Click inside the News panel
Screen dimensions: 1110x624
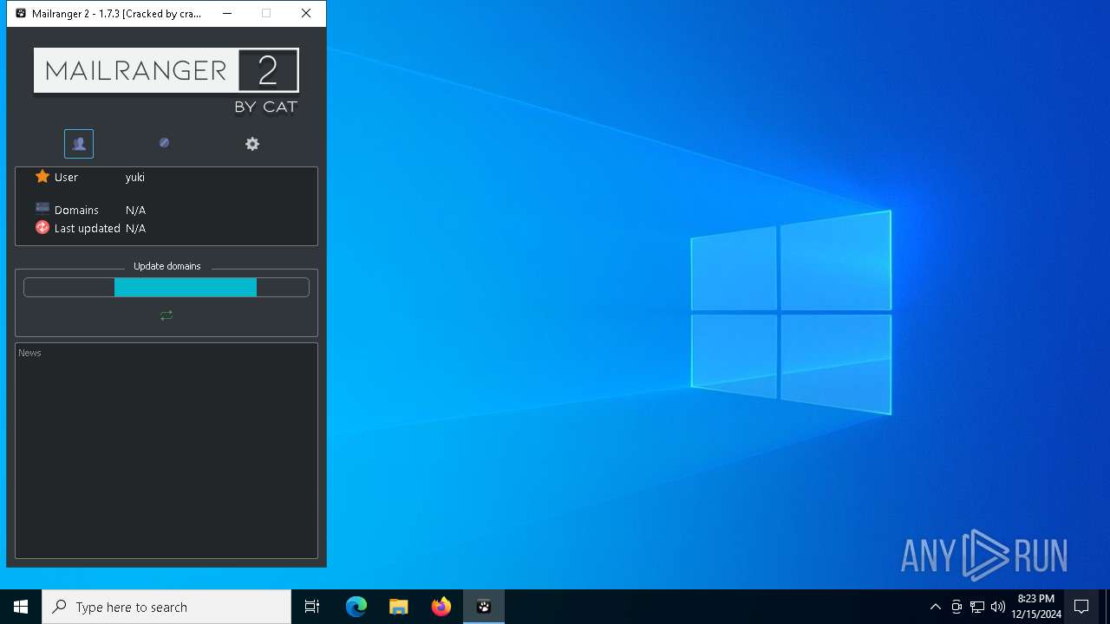[166, 451]
